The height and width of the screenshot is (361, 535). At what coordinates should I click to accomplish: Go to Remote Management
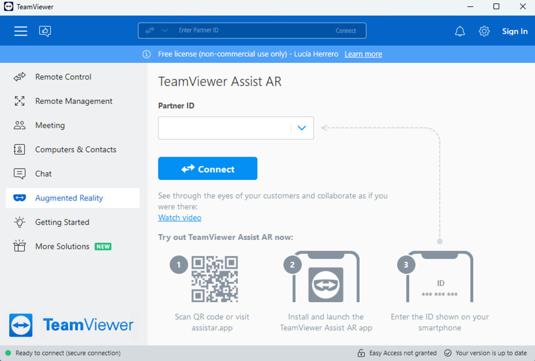(74, 101)
